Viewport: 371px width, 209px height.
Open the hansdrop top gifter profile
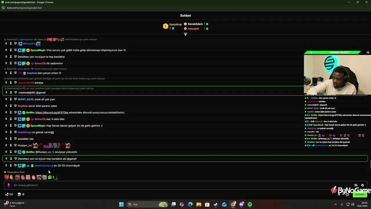pos(175,24)
